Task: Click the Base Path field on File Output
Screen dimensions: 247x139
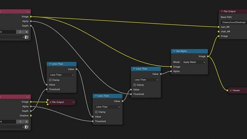Action: click(x=234, y=22)
